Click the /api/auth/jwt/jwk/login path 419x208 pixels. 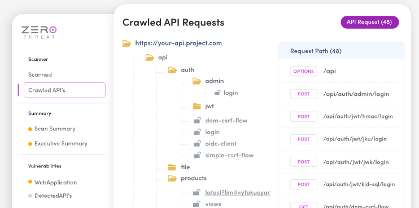(356, 162)
